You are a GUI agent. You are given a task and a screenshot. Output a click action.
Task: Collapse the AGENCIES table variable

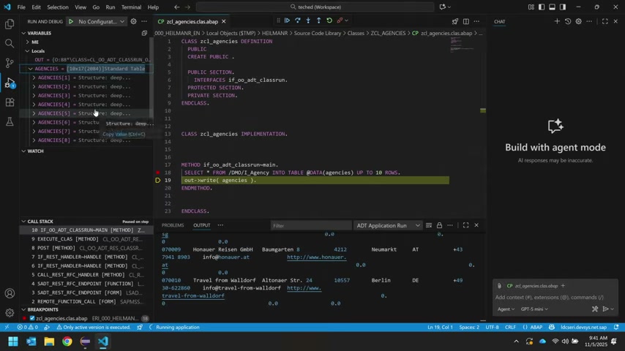coord(31,69)
